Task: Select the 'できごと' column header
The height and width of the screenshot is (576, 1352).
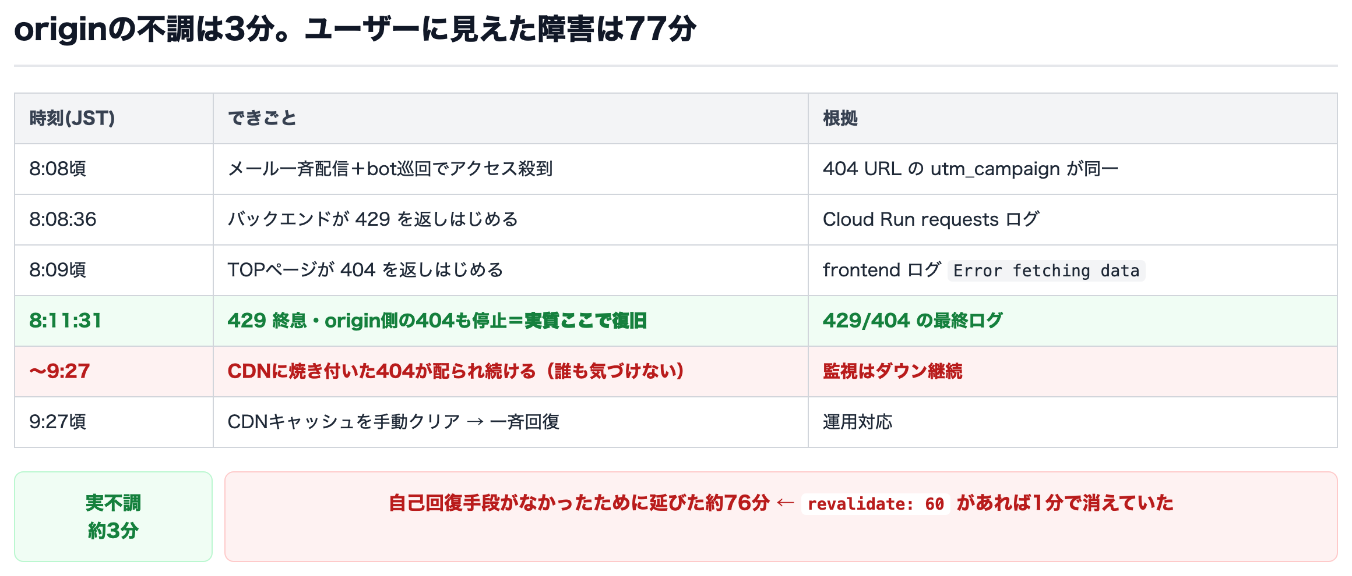Action: pyautogui.click(x=510, y=119)
